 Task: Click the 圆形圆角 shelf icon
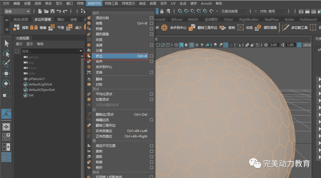coord(258,27)
